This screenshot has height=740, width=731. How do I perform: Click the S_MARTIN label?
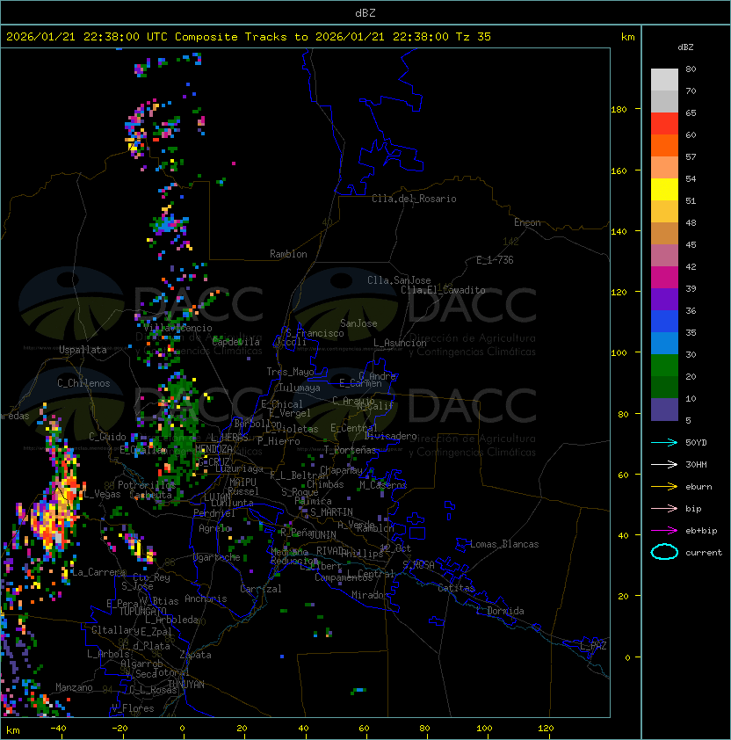pyautogui.click(x=331, y=512)
